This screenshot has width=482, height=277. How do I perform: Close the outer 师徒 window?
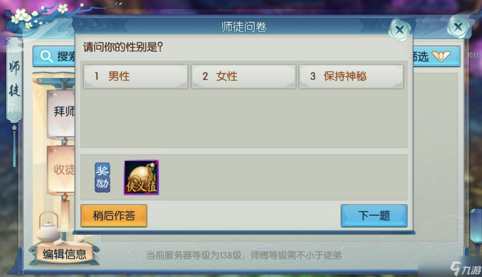tap(458, 27)
